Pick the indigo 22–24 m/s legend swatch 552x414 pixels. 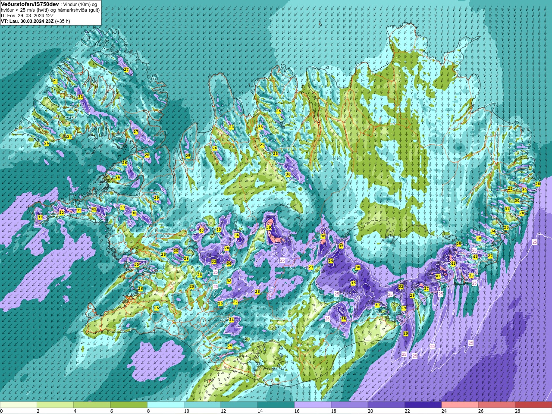pyautogui.click(x=423, y=405)
